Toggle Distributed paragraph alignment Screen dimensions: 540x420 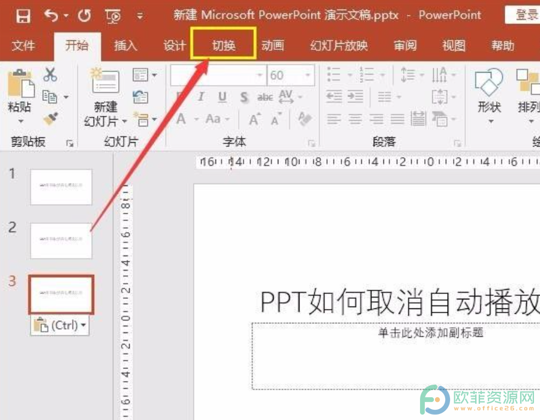tap(418, 119)
